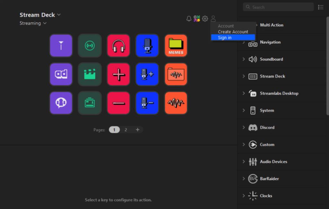
Task: Select the green broadcast signal key
Action: (90, 46)
